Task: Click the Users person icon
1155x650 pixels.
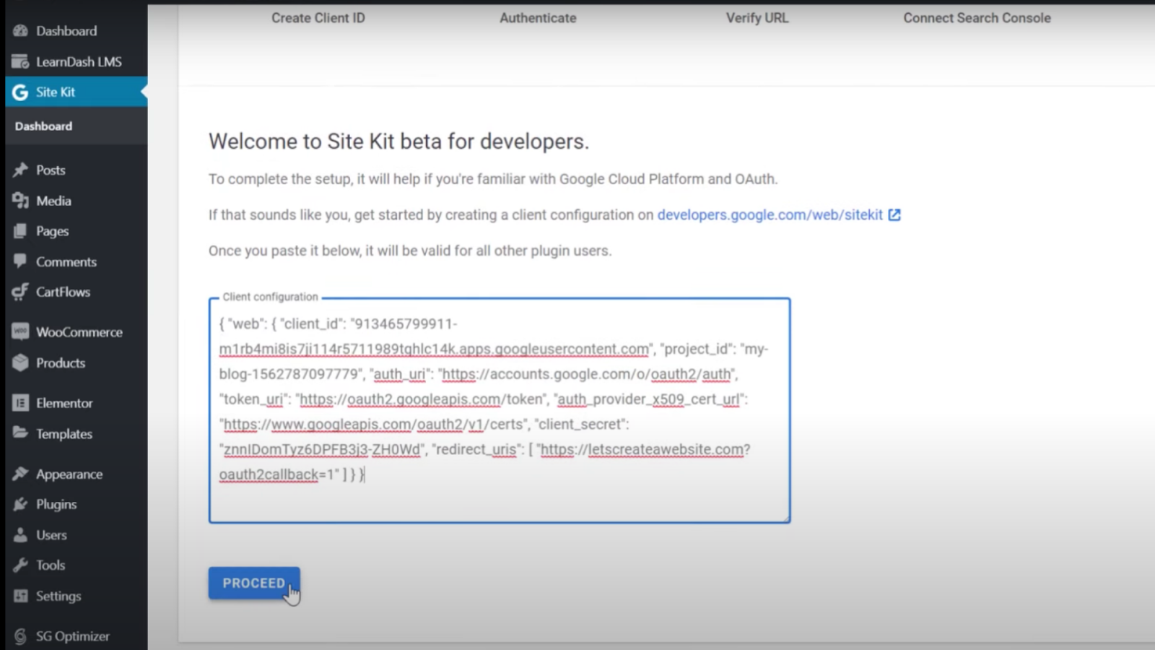Action: [x=20, y=535]
